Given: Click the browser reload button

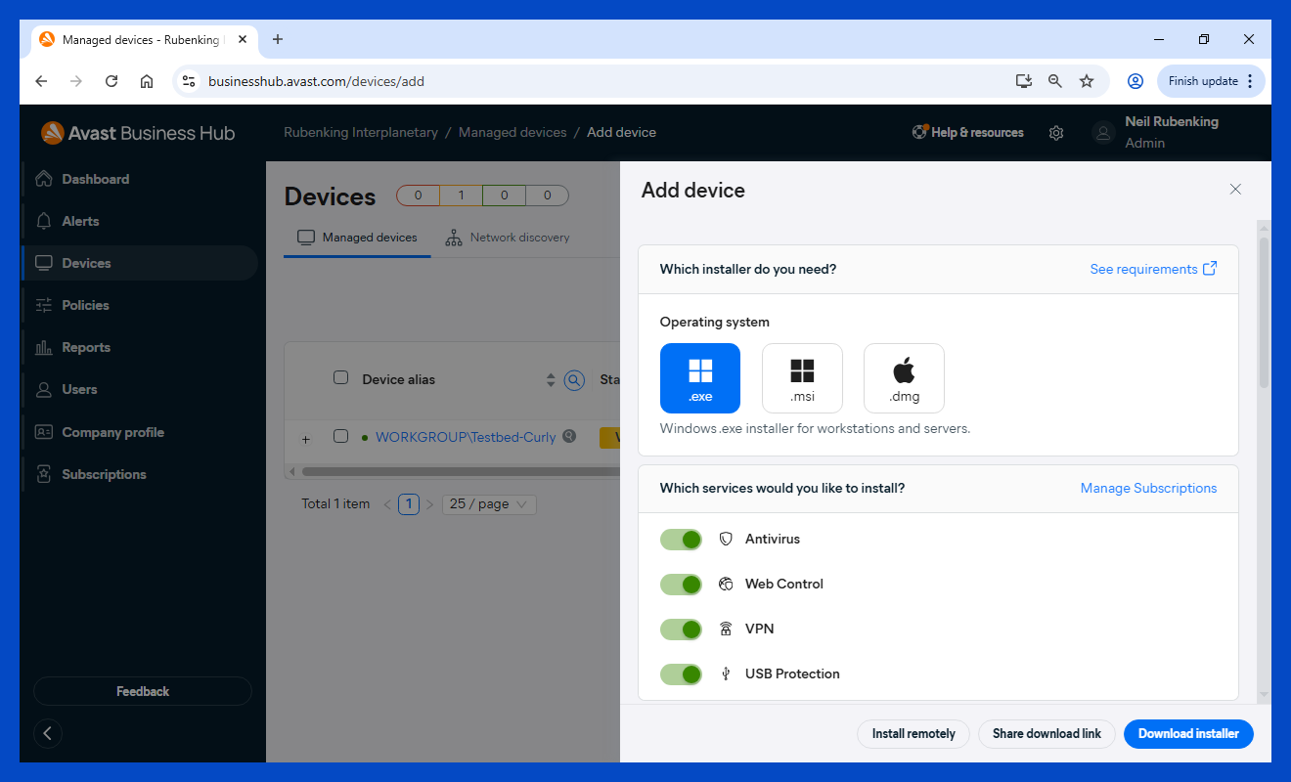Looking at the screenshot, I should (111, 81).
